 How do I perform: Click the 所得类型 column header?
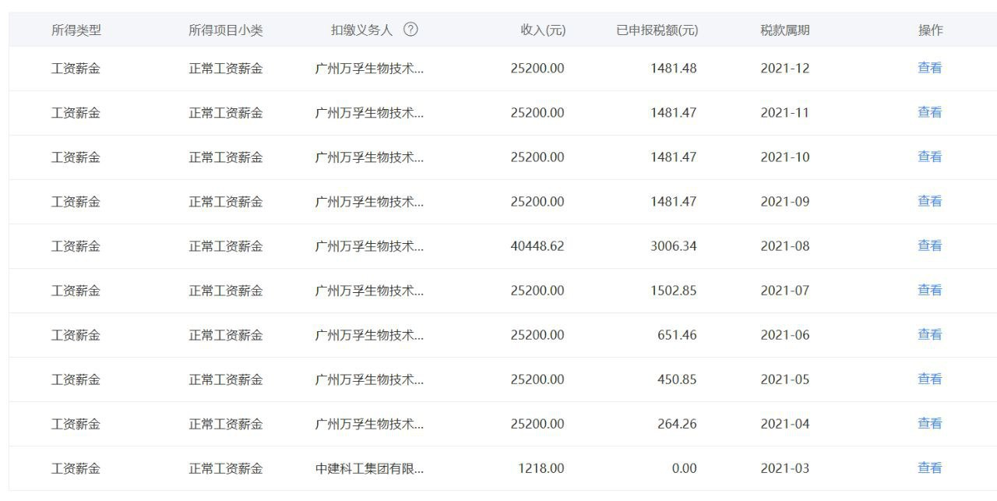pyautogui.click(x=76, y=30)
